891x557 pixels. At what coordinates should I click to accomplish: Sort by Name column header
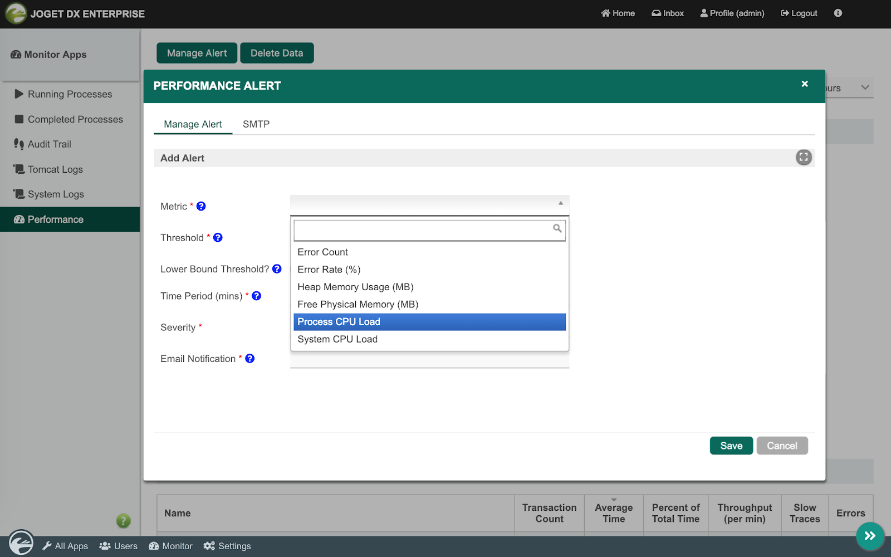(336, 513)
